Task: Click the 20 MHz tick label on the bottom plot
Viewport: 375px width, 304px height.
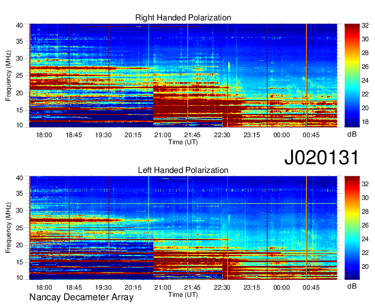Action: tap(20, 245)
